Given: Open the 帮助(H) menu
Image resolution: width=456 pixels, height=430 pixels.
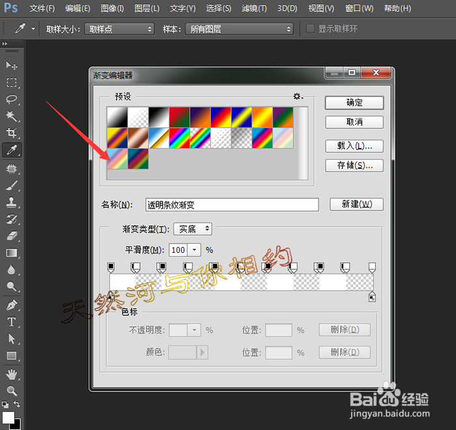Looking at the screenshot, I should pyautogui.click(x=397, y=8).
